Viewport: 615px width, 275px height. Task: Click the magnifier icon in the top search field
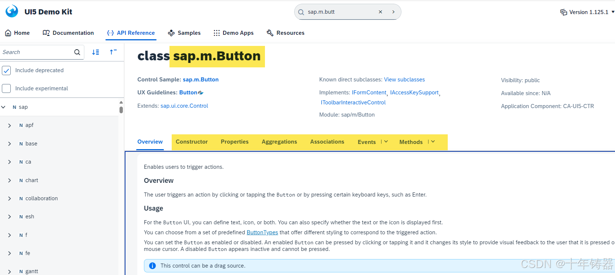pyautogui.click(x=301, y=12)
